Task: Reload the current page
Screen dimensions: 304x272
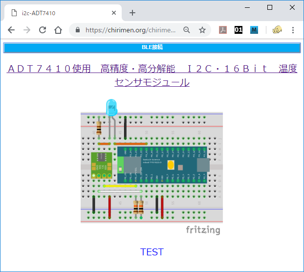Action: pos(43,30)
